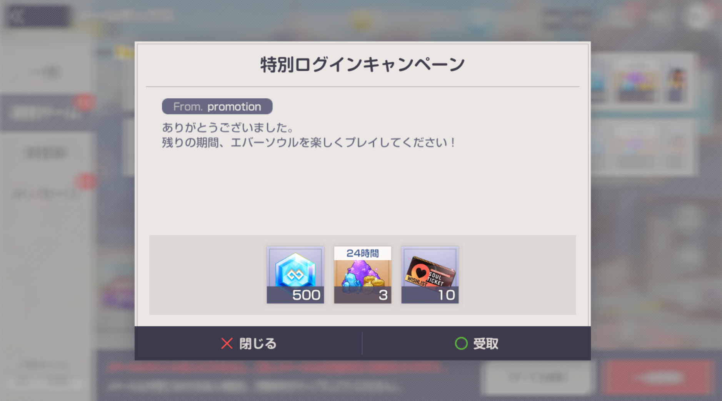
Task: Click the blurred red button at bottom-right
Action: pyautogui.click(x=658, y=378)
